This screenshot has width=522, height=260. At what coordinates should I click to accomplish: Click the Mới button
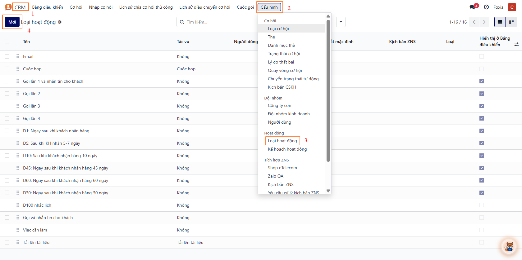12,22
